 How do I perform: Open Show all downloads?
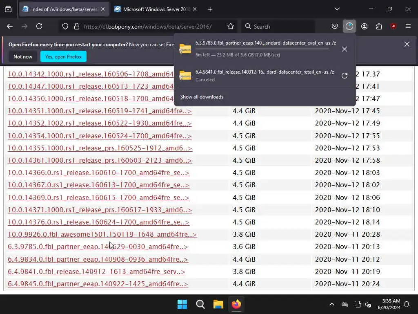[202, 97]
